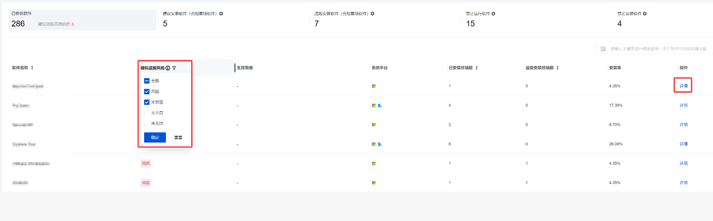Image resolution: width=713 pixels, height=221 pixels.
Task: Select the 已安装软件 summary tab
Action: tap(82, 20)
